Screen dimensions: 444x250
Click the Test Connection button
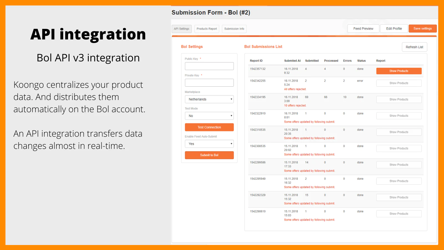(x=209, y=127)
